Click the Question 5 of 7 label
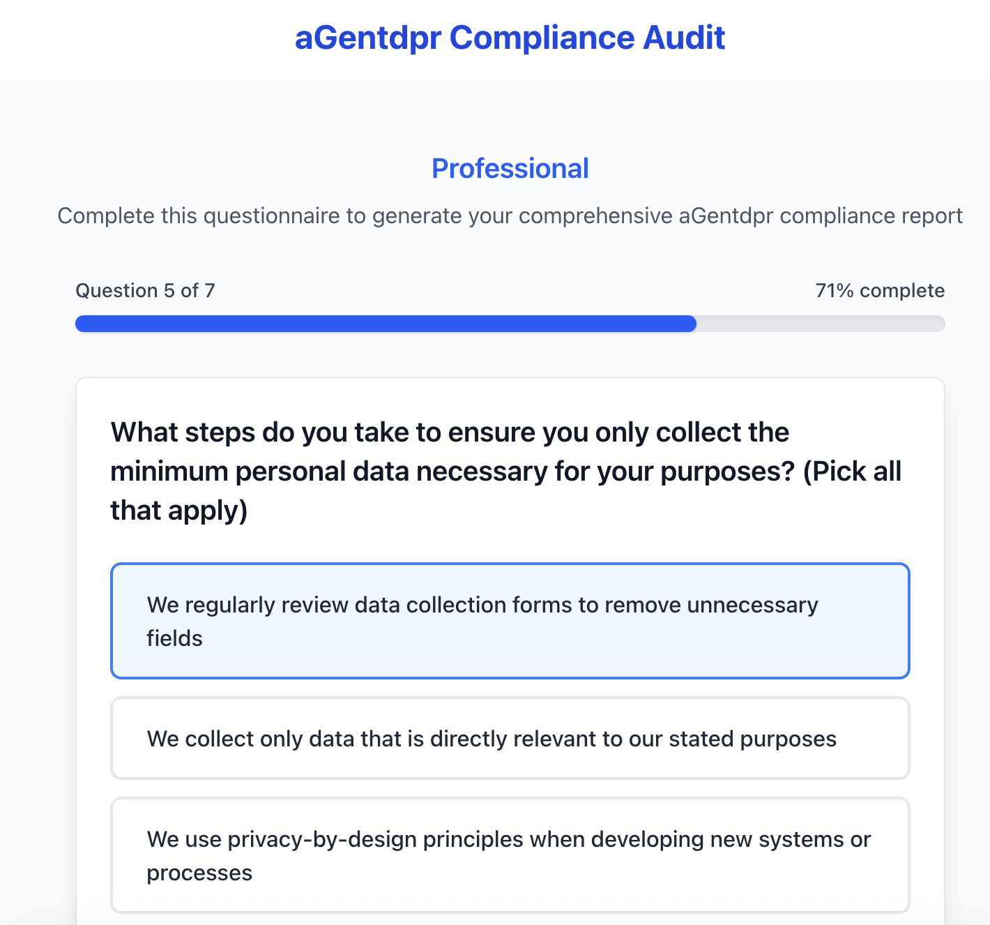Image resolution: width=990 pixels, height=925 pixels. [x=145, y=290]
